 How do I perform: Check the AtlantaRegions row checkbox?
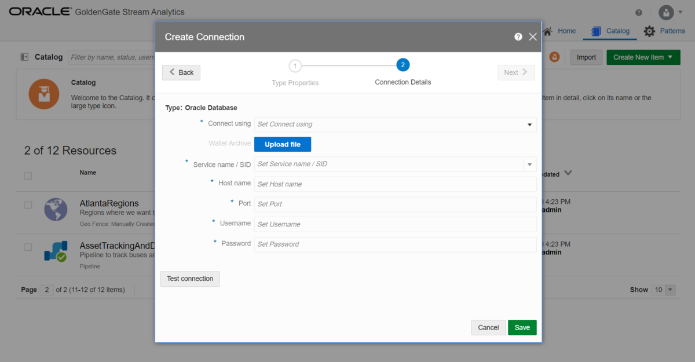28,204
